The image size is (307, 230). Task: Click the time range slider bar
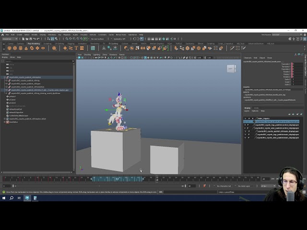(99, 186)
